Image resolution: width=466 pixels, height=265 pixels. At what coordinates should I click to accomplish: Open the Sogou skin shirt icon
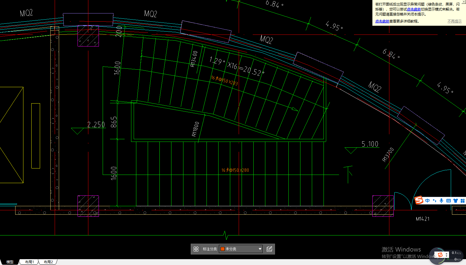click(x=455, y=201)
